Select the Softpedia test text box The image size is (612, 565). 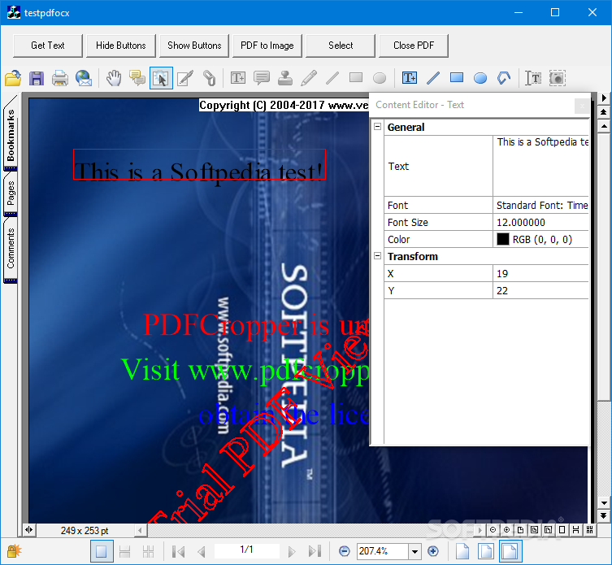coord(199,164)
